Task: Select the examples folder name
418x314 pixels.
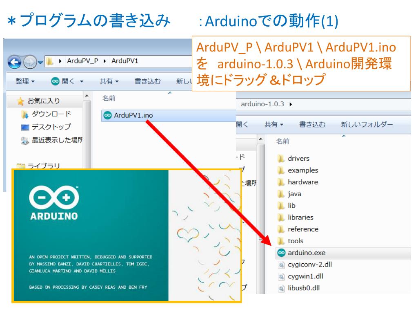Action: (303, 170)
